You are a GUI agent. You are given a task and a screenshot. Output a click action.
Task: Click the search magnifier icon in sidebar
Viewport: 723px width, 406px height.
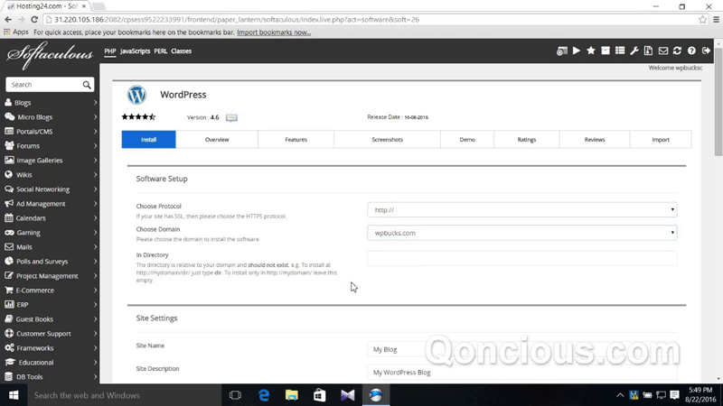87,85
